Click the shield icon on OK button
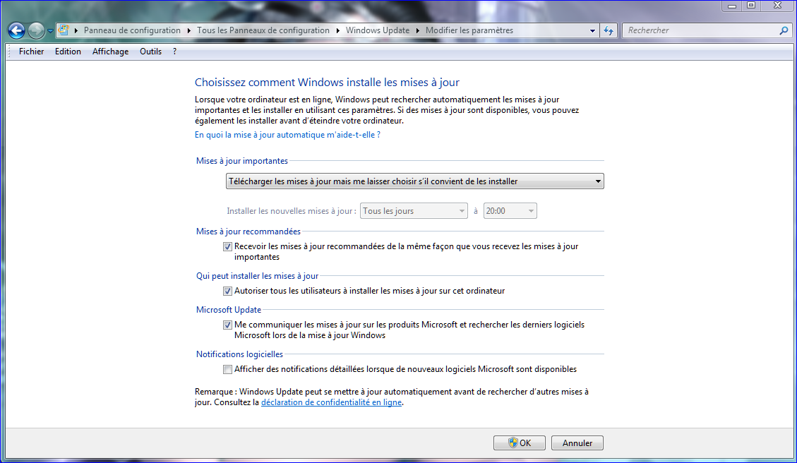 (513, 443)
